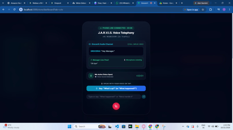Go back to previous page
233x130 pixels.
pyautogui.click(x=3, y=9)
